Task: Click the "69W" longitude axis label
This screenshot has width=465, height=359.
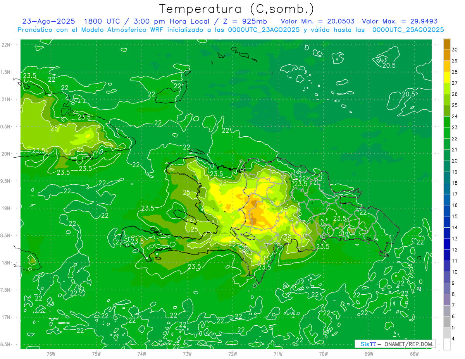Action: (x=369, y=354)
